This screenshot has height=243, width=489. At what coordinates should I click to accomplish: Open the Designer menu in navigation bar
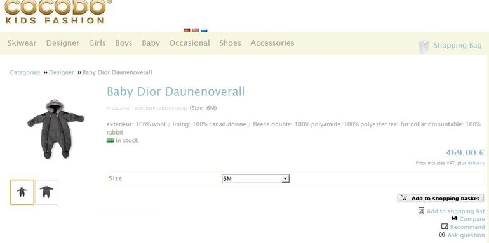point(63,43)
